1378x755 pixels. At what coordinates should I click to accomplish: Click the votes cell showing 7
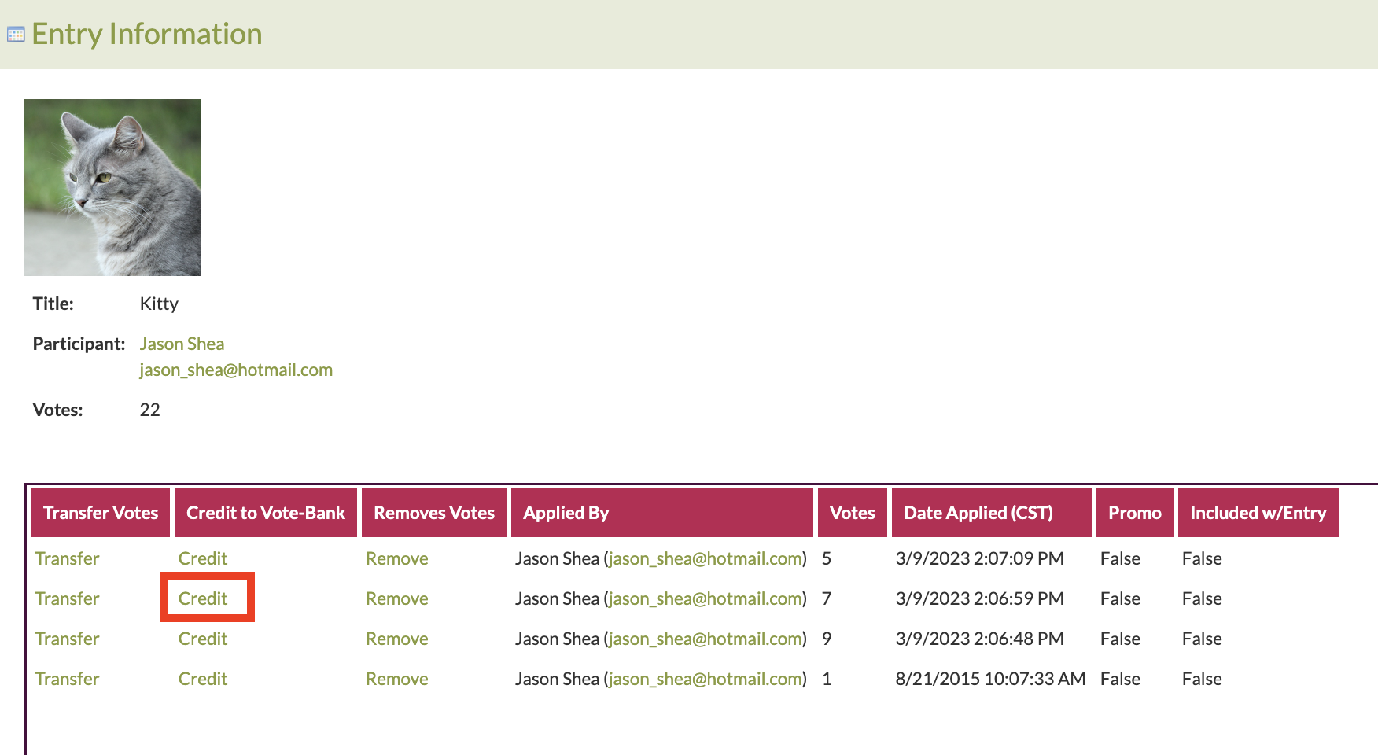pyautogui.click(x=827, y=598)
